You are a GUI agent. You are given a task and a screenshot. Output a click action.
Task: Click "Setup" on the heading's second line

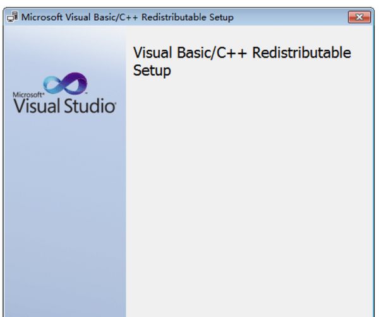tap(152, 71)
